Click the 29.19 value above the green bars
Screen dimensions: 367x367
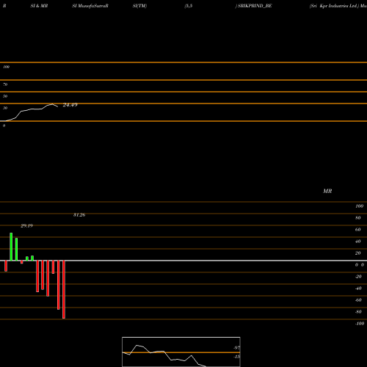(26, 226)
